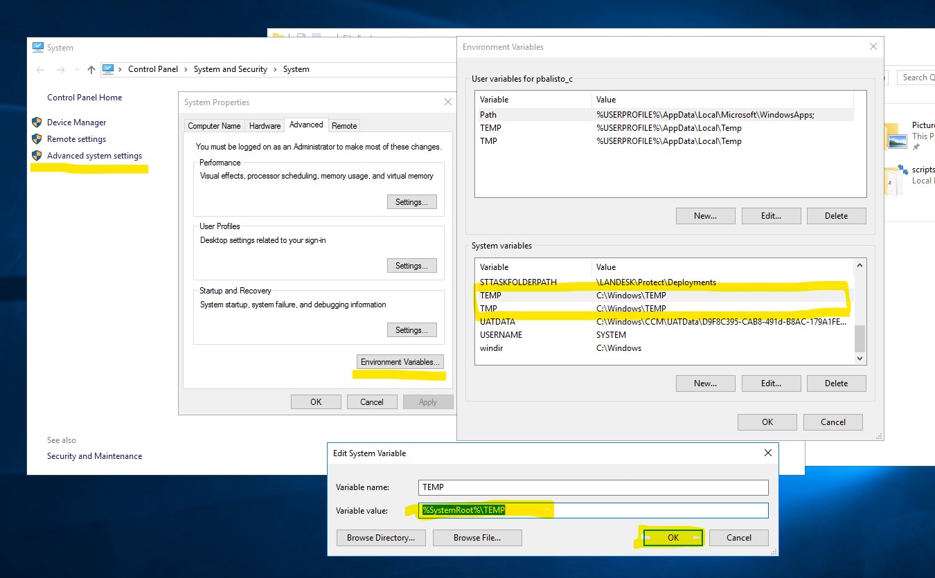The height and width of the screenshot is (578, 935).
Task: Click the Device Manager shield icon
Action: tap(37, 123)
